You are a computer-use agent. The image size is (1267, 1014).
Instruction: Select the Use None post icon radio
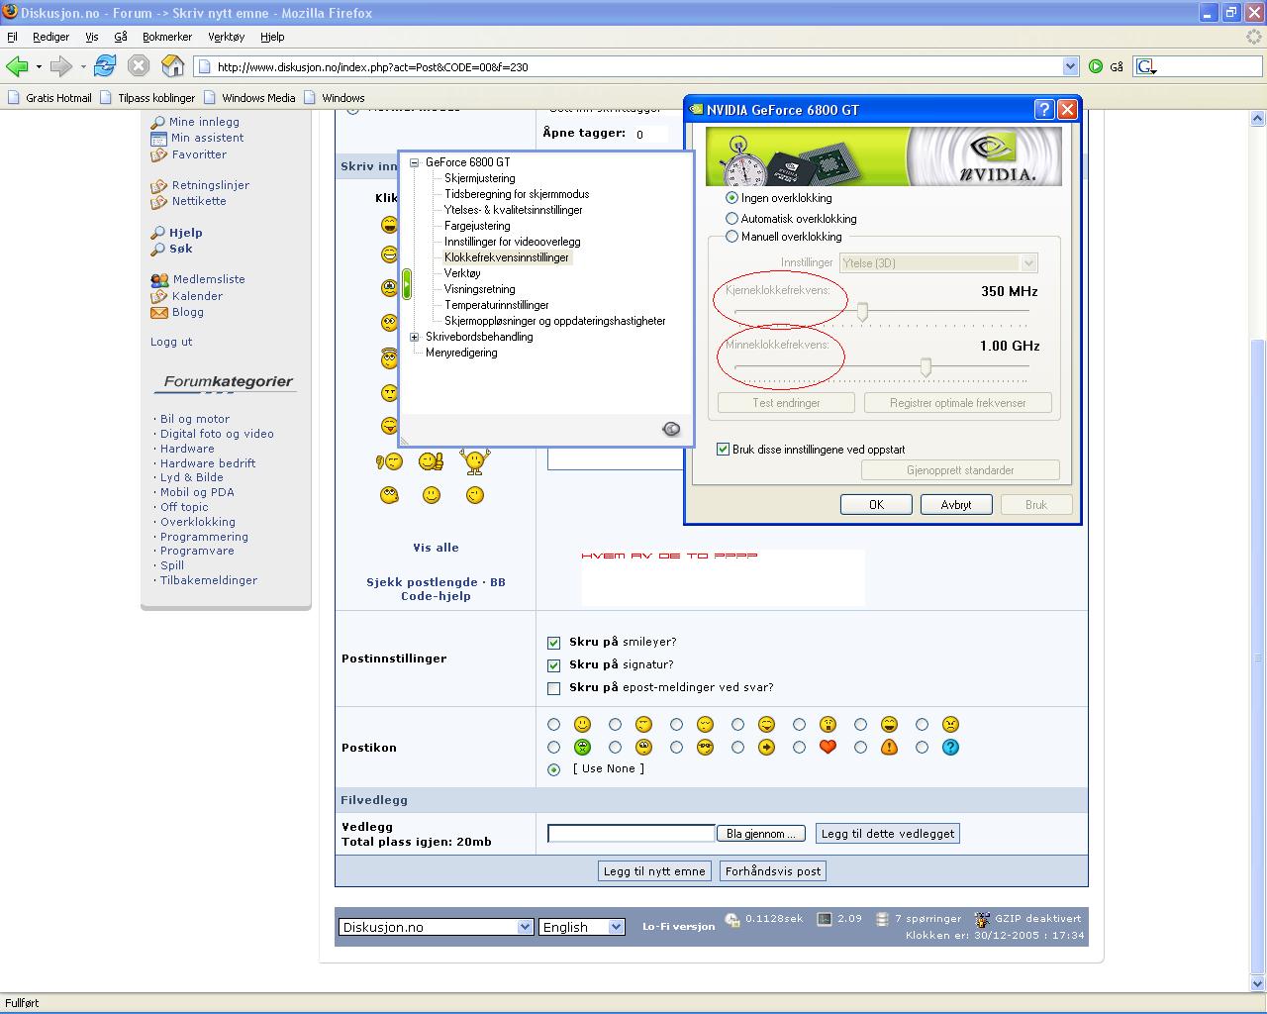coord(553,769)
